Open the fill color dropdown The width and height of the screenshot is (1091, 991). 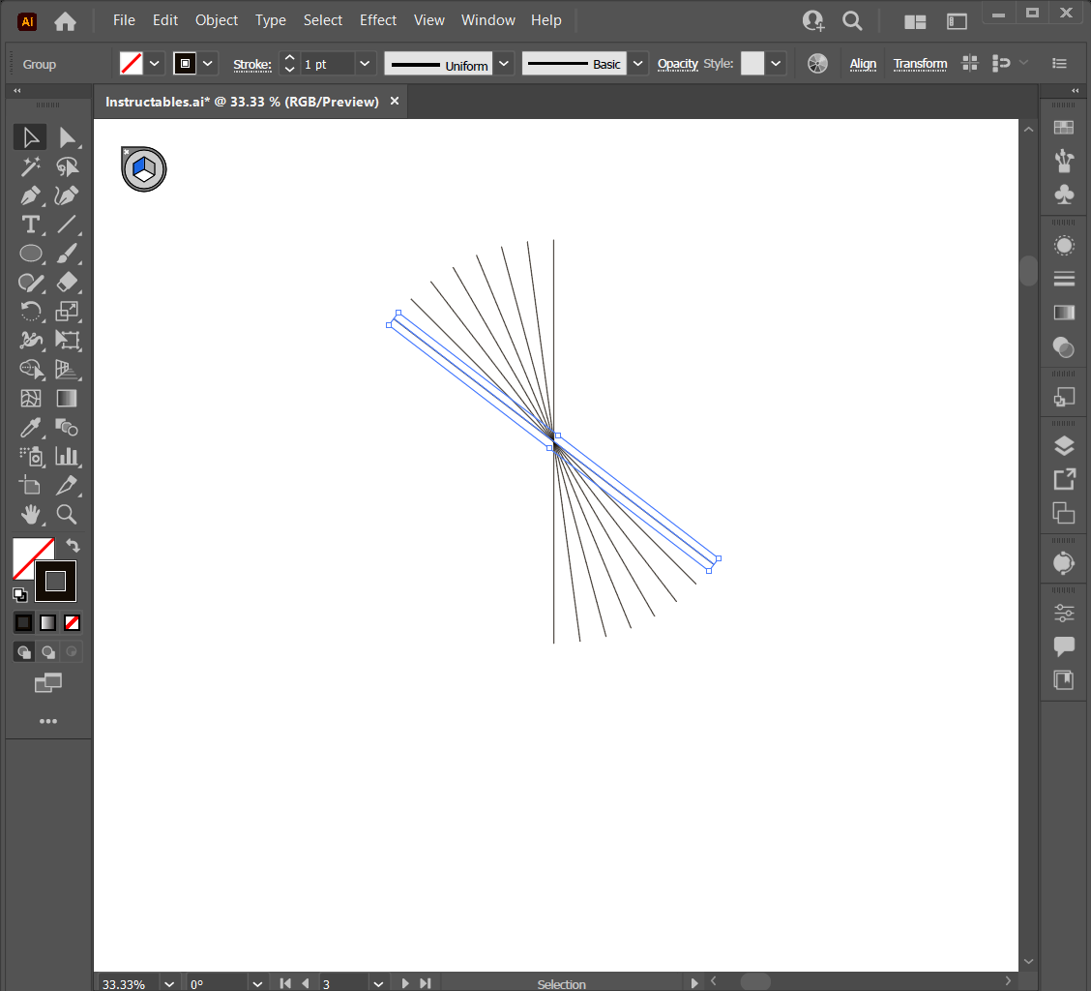click(x=155, y=63)
